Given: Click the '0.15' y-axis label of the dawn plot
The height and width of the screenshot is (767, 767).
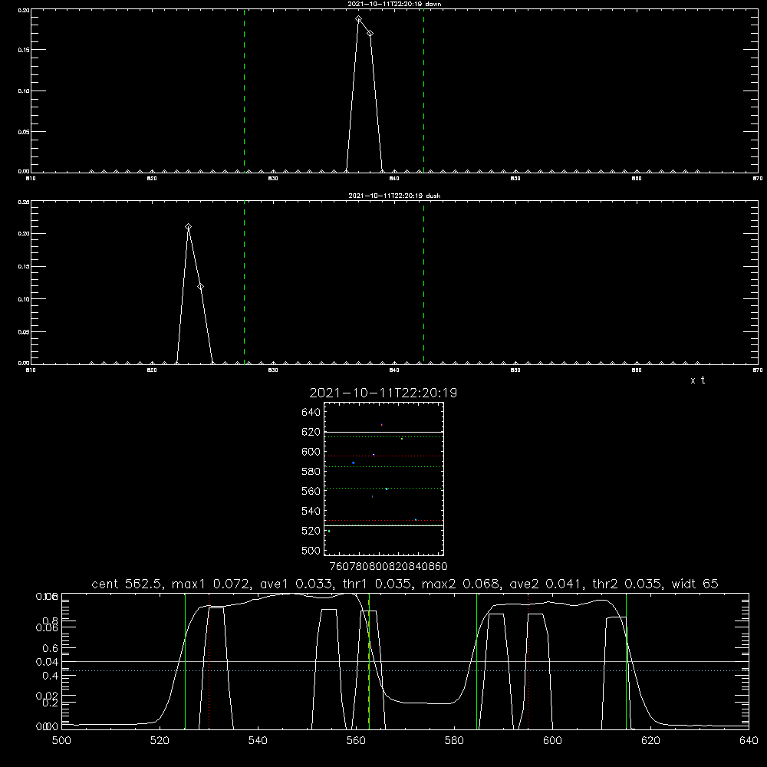Looking at the screenshot, I should pyautogui.click(x=23, y=50).
